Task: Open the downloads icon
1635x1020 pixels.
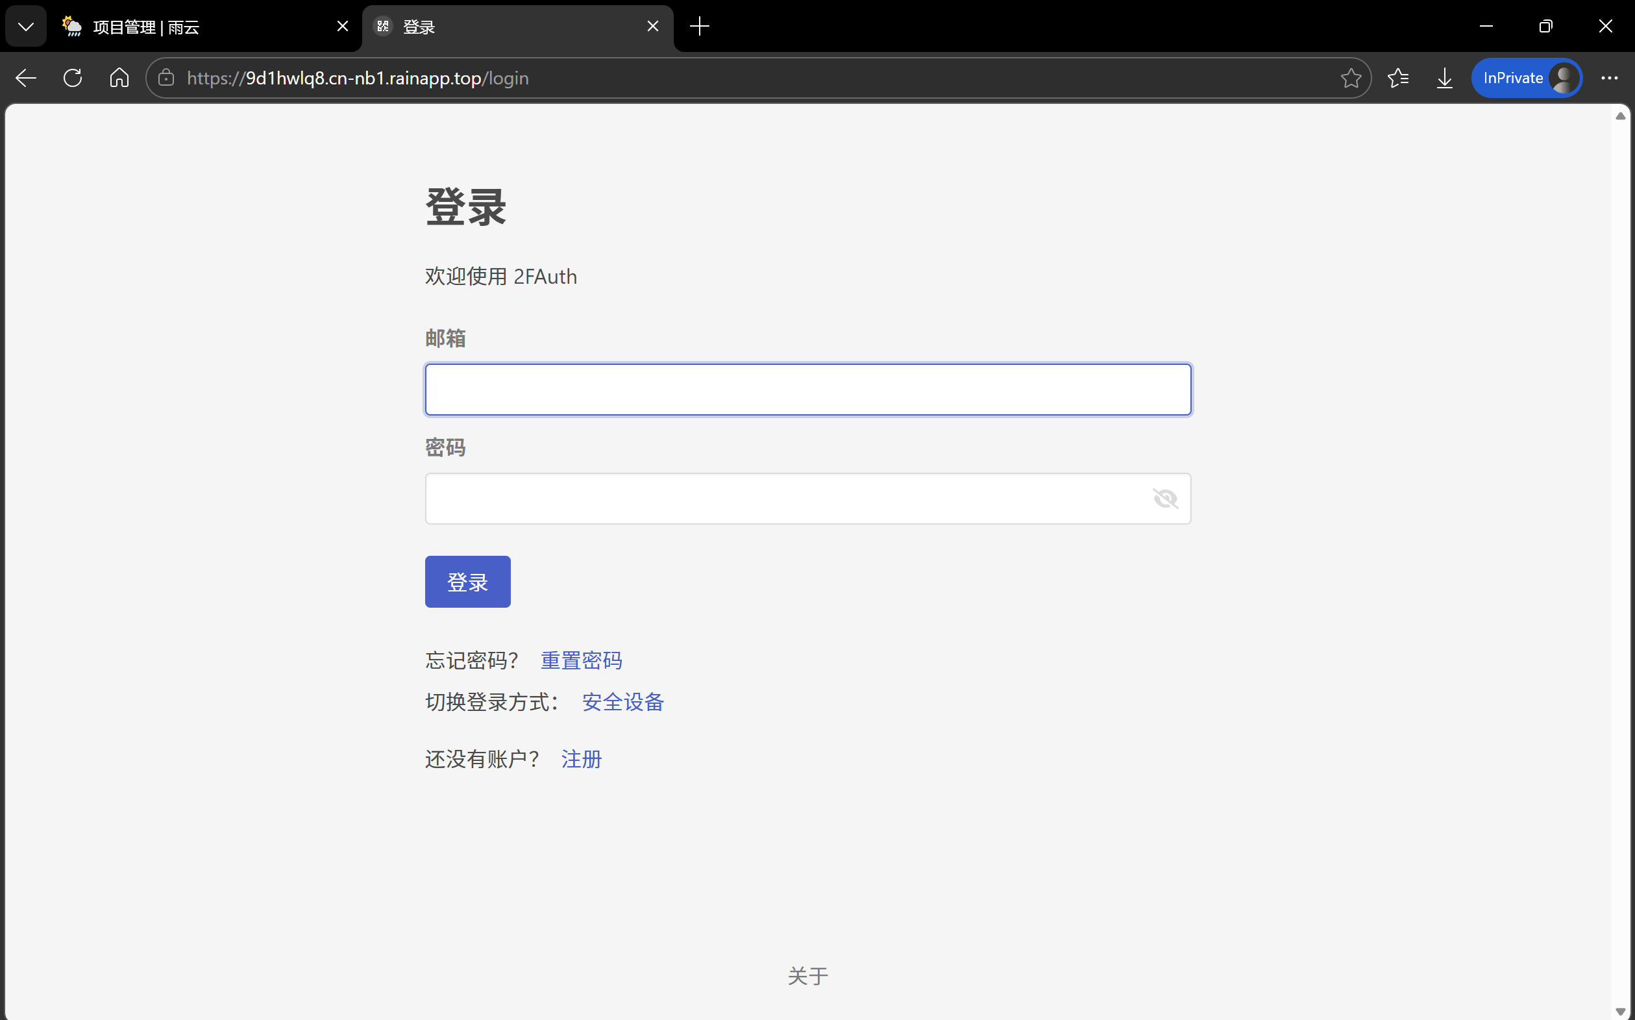Action: coord(1444,79)
